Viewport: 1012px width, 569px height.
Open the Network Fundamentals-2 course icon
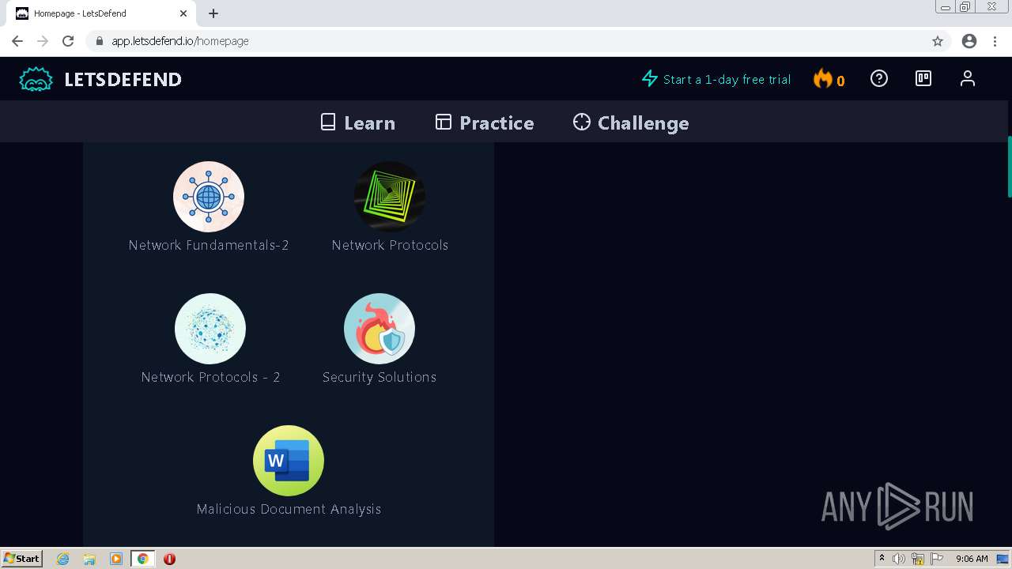(209, 197)
